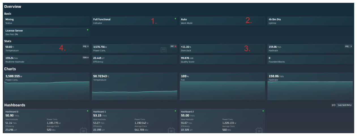Click the Hashrate 158.86 TH/s chart

pyautogui.click(x=310, y=87)
